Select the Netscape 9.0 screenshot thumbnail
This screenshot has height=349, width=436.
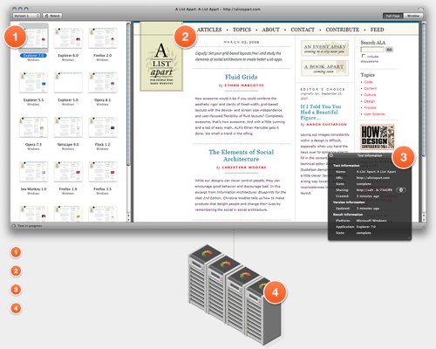(68, 127)
